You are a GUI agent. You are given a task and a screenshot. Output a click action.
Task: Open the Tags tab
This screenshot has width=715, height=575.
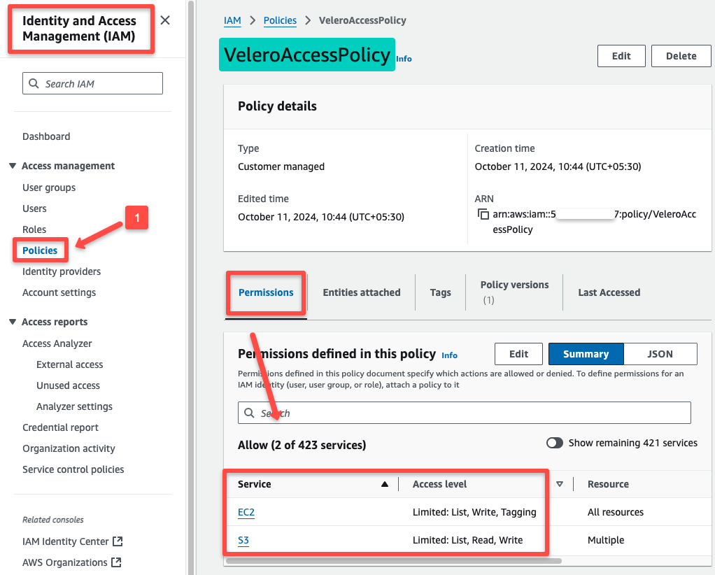440,292
